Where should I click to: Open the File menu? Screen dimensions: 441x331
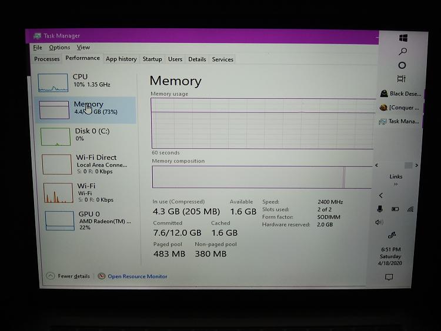click(x=38, y=48)
